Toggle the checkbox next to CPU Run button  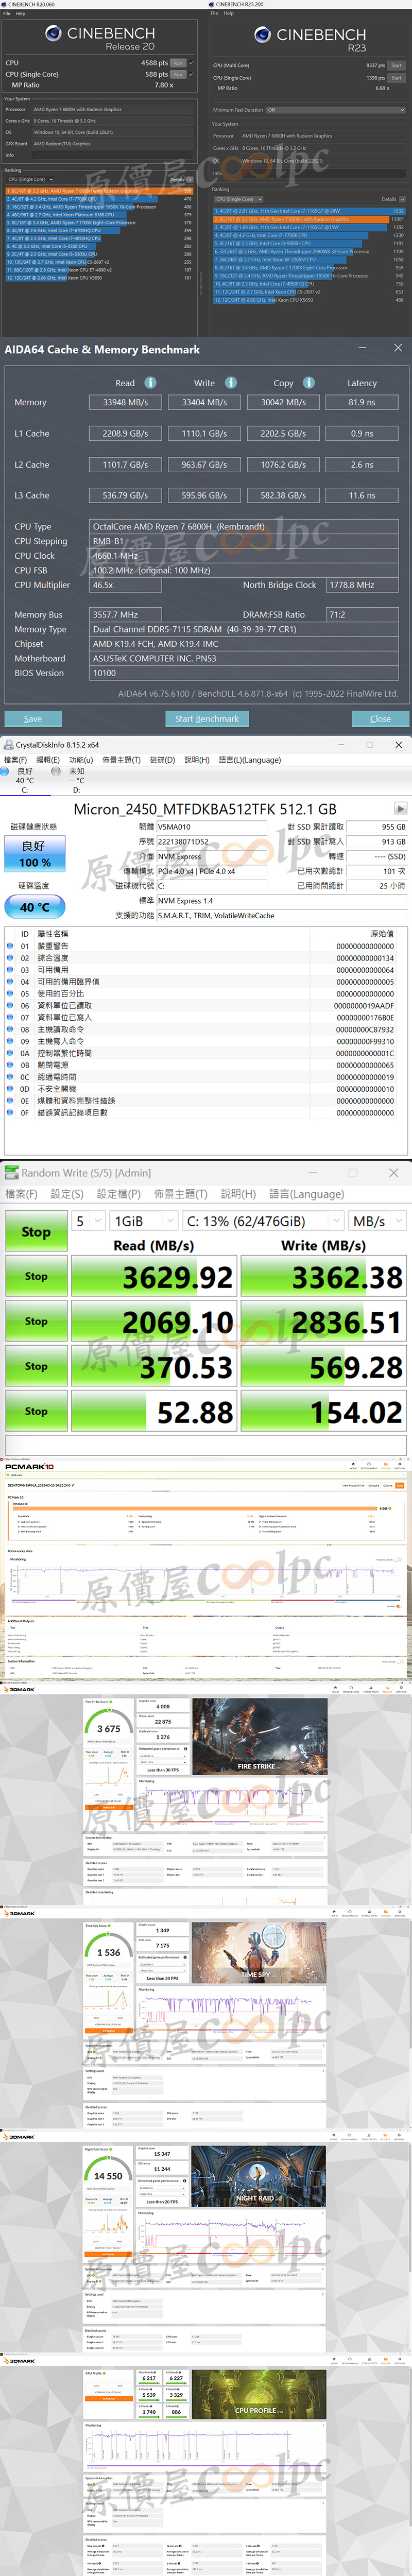[192, 62]
